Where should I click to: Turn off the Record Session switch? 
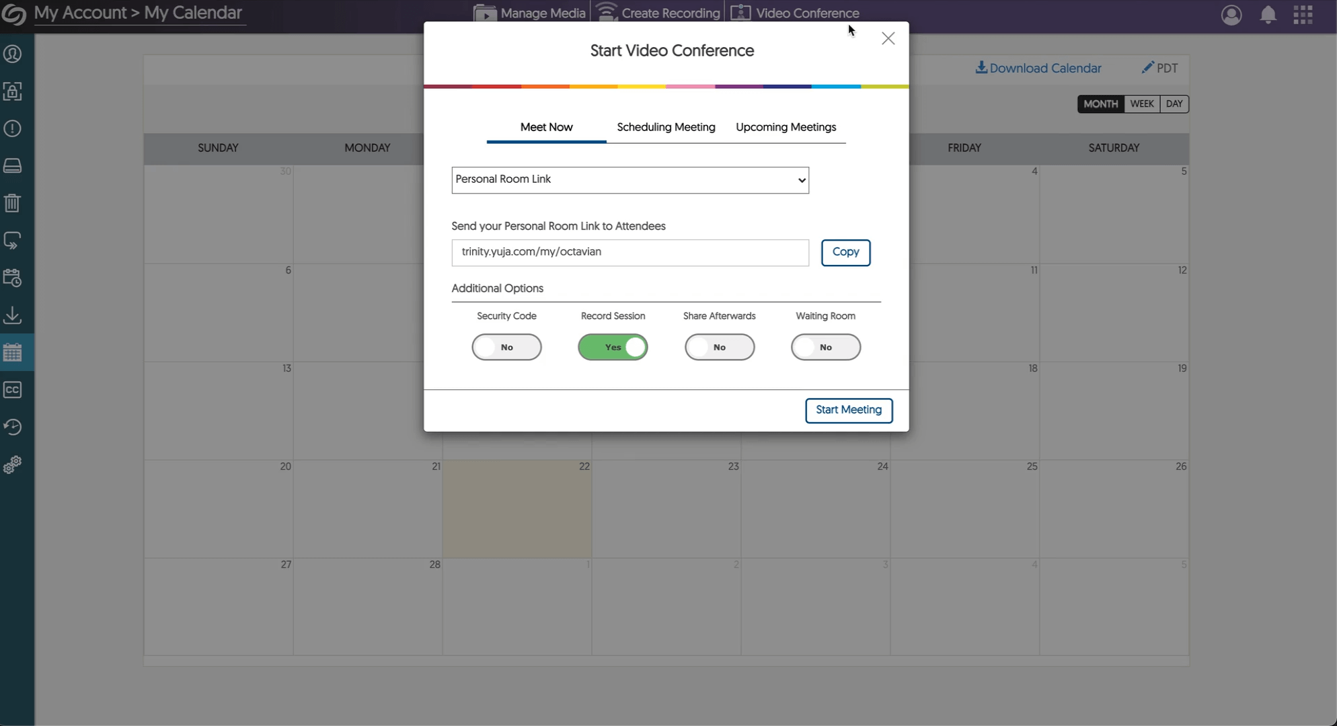coord(613,347)
